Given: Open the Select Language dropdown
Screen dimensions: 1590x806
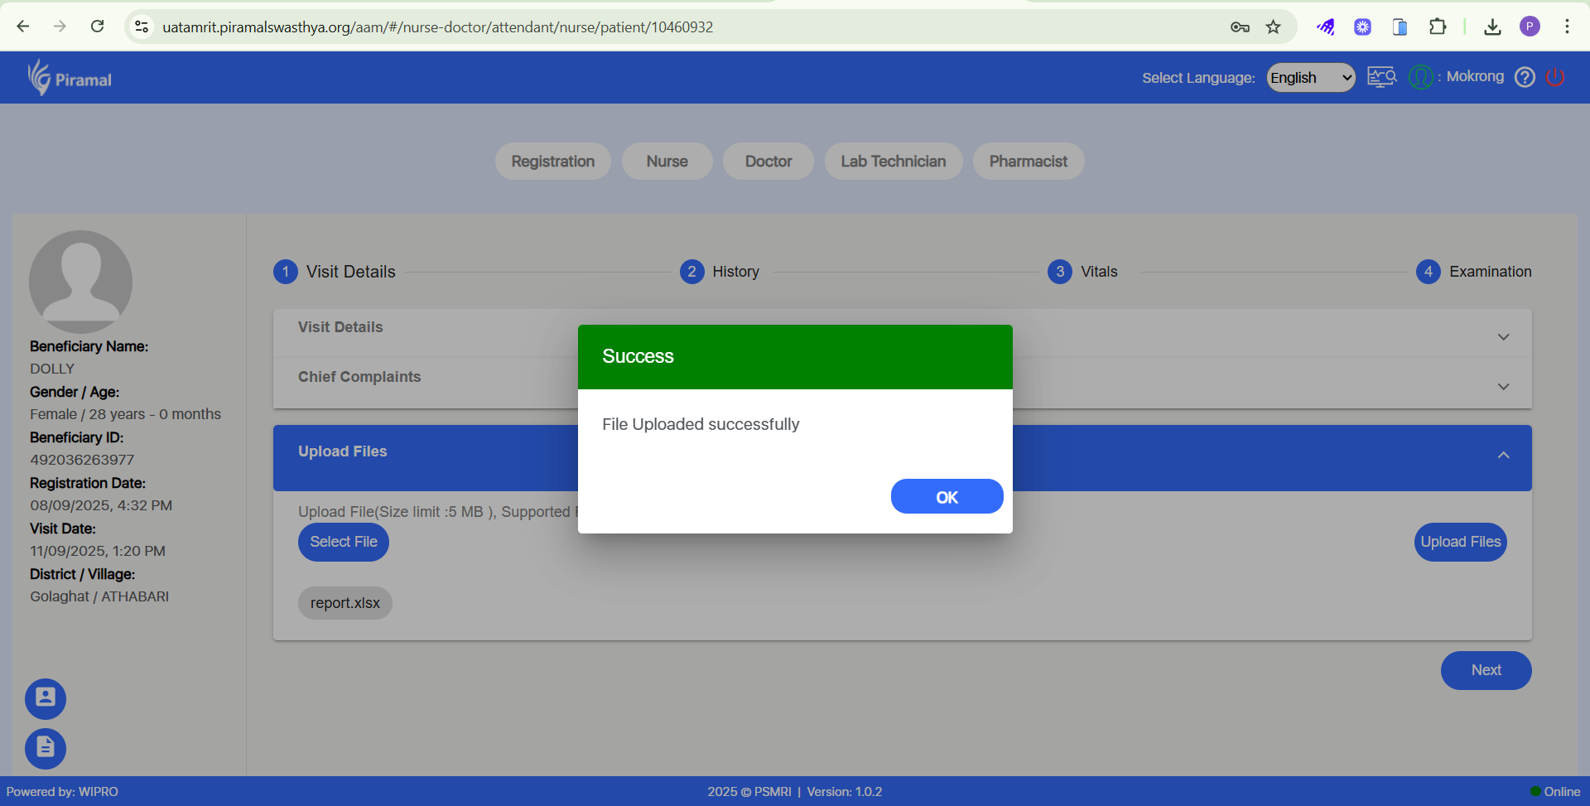Looking at the screenshot, I should pos(1311,78).
